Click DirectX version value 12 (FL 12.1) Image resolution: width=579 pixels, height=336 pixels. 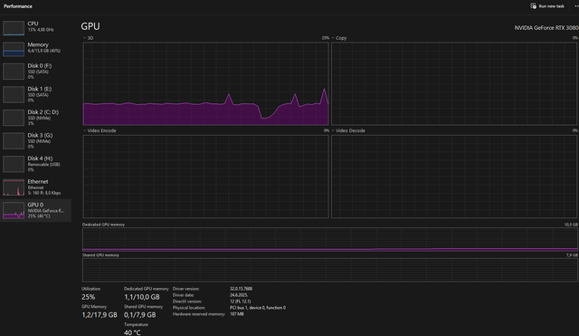240,302
